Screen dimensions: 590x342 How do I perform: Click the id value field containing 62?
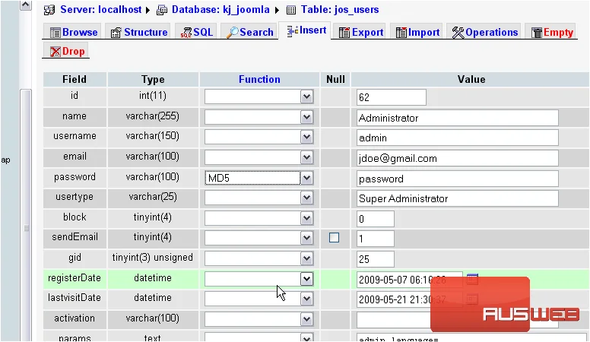click(x=392, y=97)
